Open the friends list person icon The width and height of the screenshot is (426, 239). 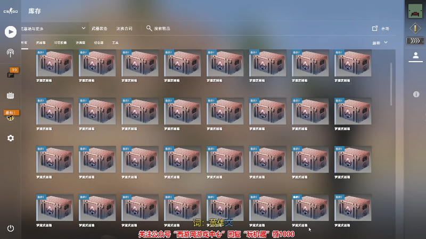coord(415,56)
